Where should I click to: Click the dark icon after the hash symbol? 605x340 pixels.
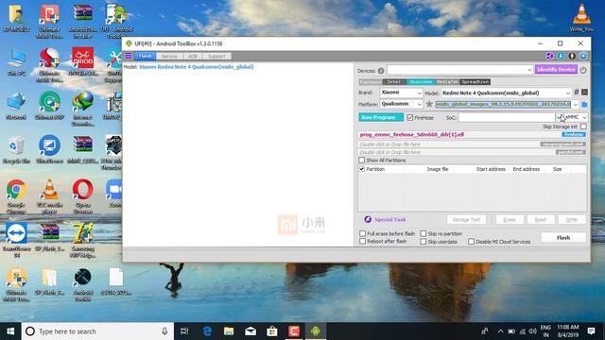click(x=584, y=93)
